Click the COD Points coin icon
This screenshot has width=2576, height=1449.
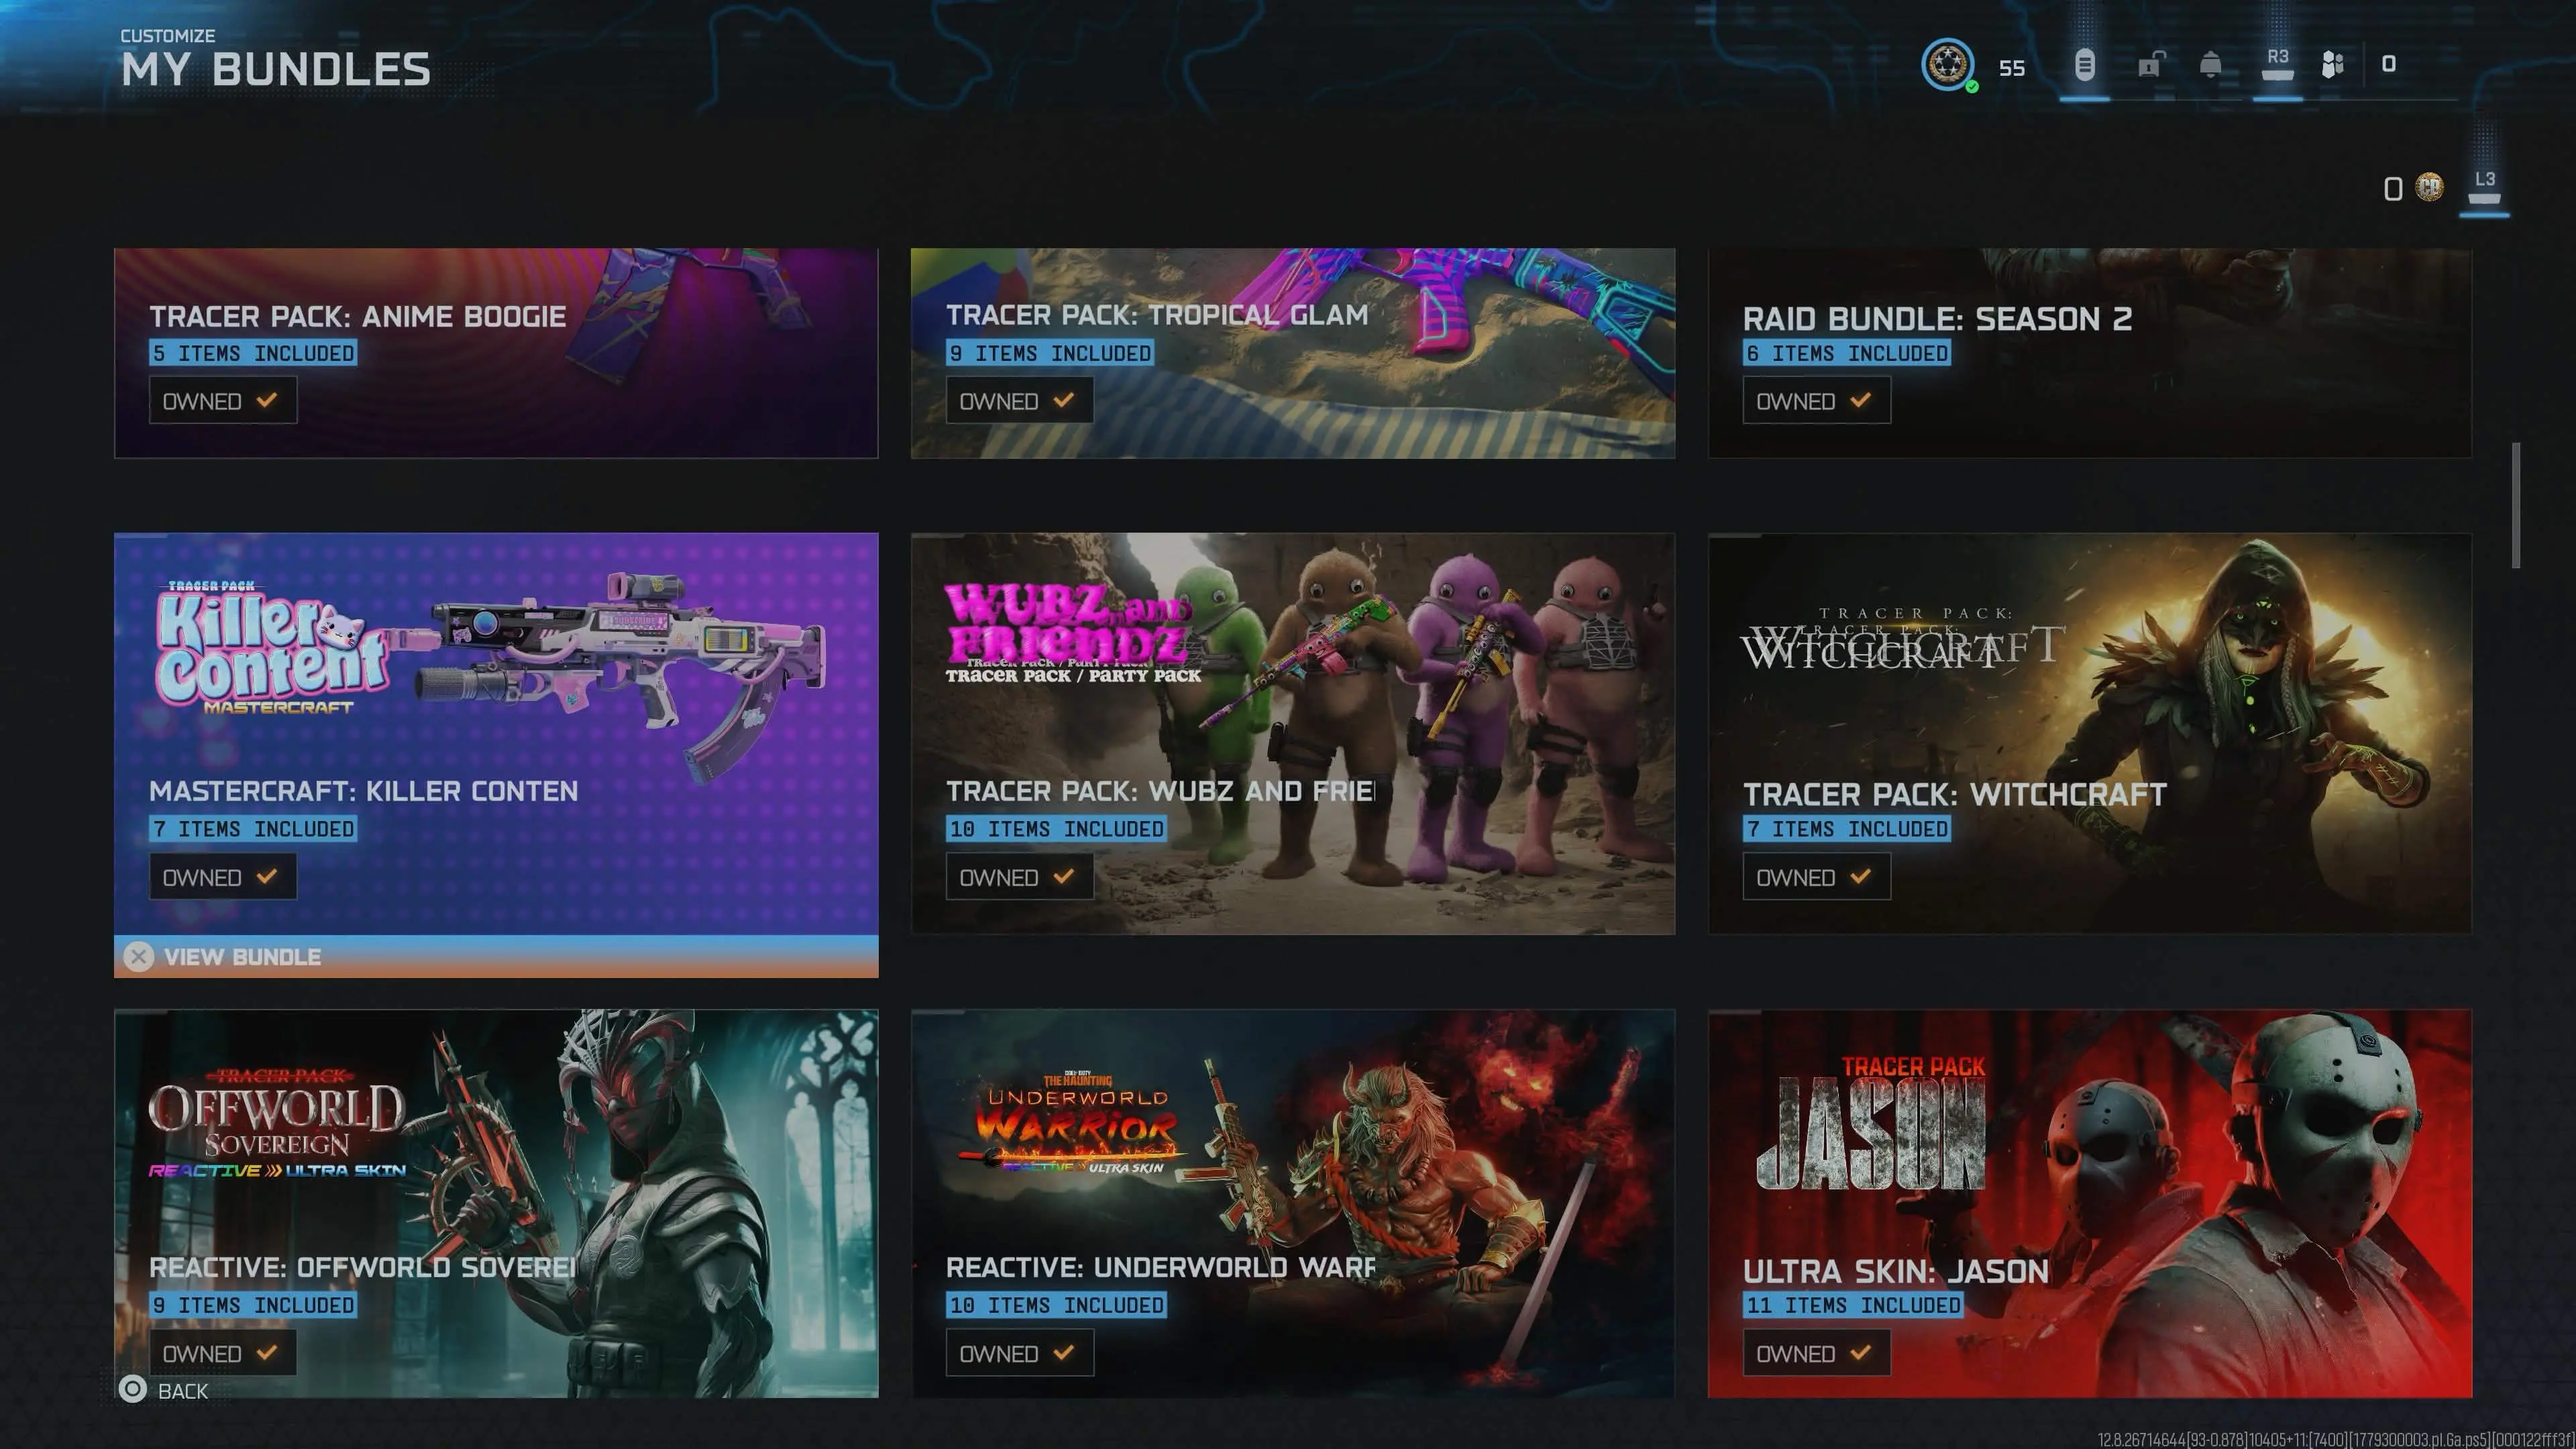click(x=2429, y=187)
